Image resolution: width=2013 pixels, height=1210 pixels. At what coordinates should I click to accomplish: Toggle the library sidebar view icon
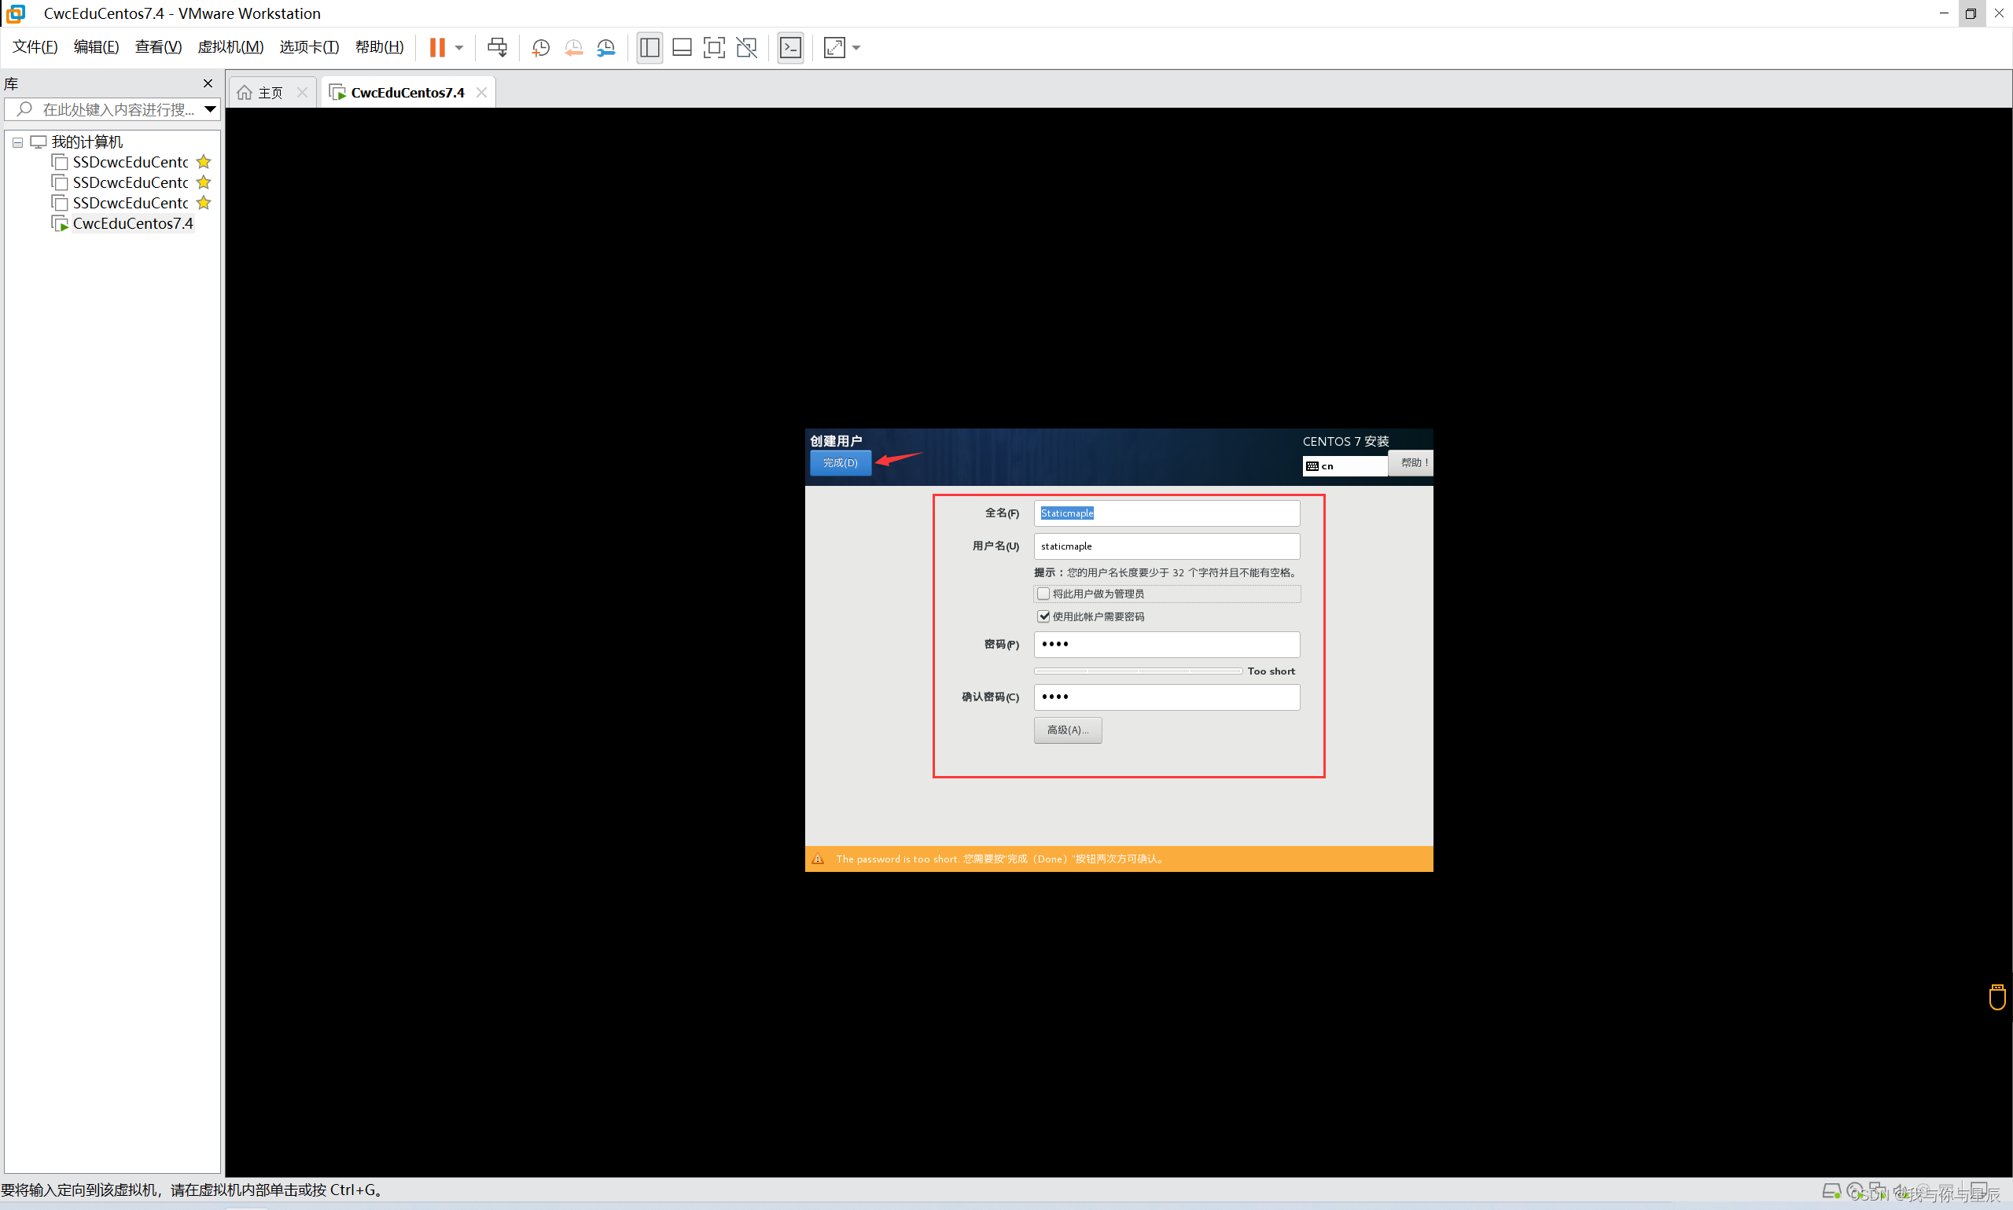pyautogui.click(x=649, y=47)
